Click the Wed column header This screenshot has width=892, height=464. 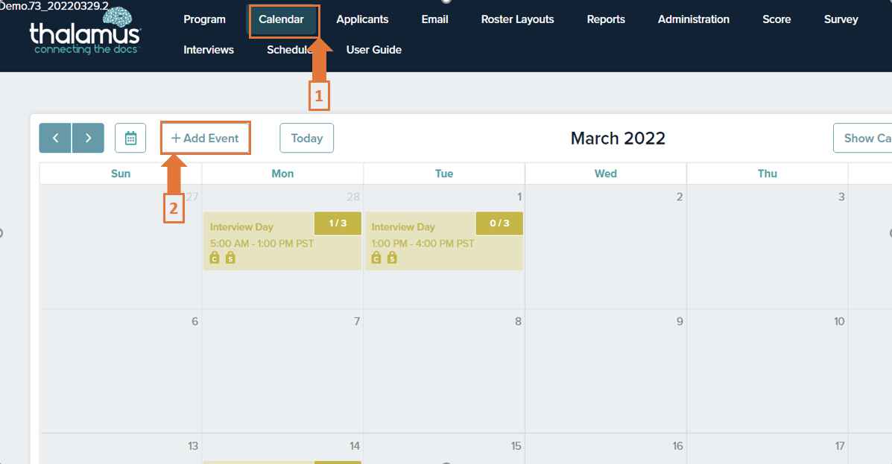tap(606, 174)
